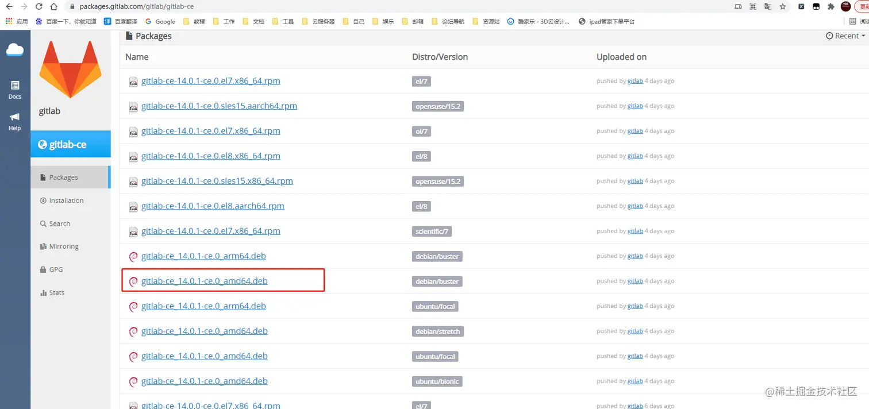Open the Google bookmark

[x=160, y=21]
